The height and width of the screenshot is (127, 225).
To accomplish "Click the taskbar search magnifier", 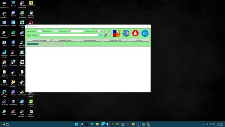I will (x=82, y=124).
